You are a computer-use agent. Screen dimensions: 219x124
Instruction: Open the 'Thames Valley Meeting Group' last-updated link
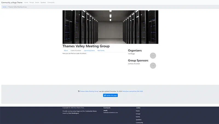point(89,91)
